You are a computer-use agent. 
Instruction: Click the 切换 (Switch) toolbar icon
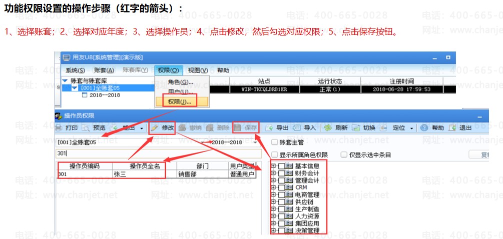point(356,128)
